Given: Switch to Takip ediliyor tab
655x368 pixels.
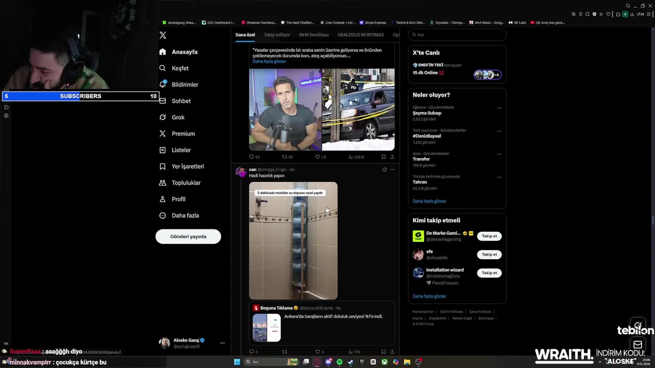Looking at the screenshot, I should click(277, 35).
